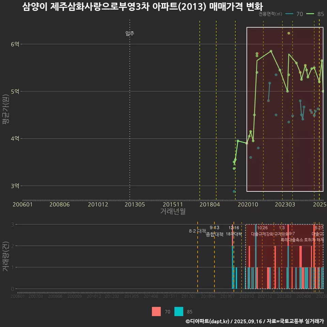
Task: Click the 3억 y-axis label
Action: click(15, 186)
